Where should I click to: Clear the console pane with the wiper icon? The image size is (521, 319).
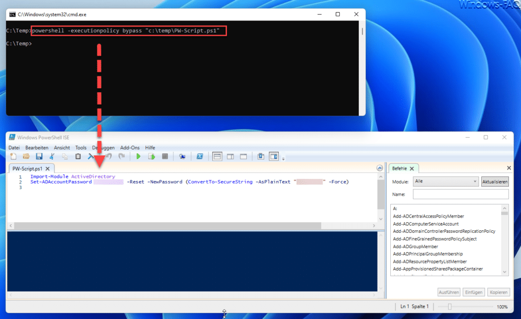pyautogui.click(x=91, y=156)
